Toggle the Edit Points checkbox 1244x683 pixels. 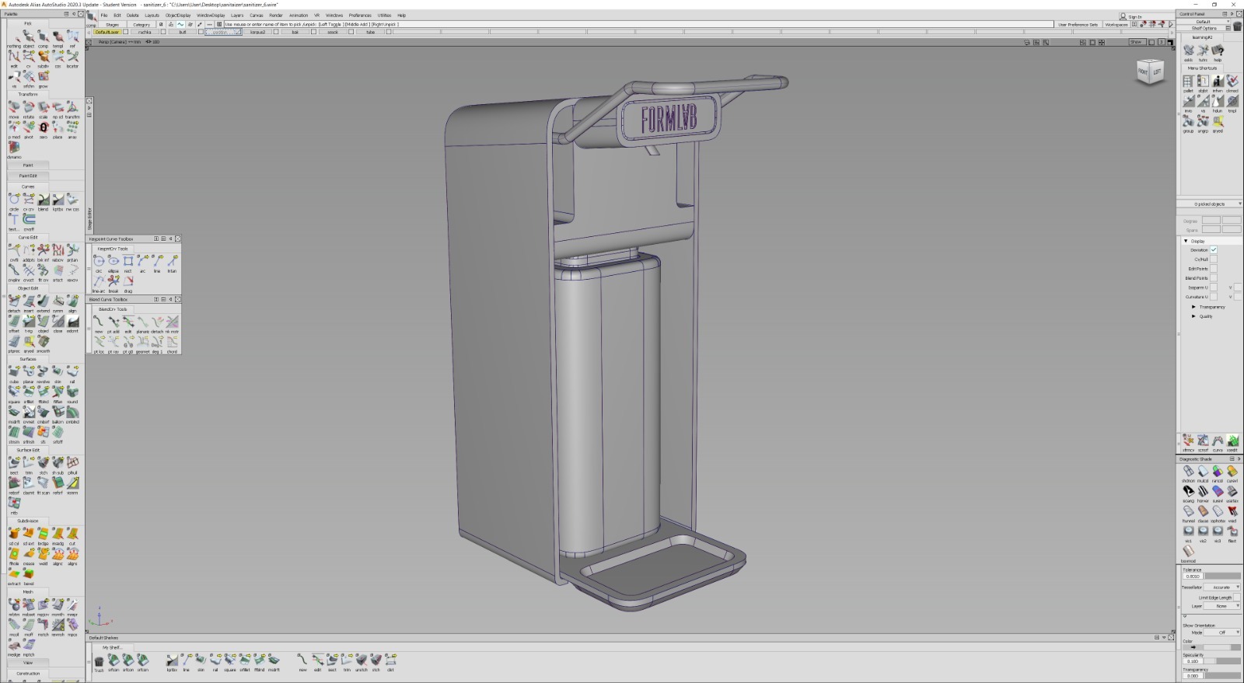[1213, 268]
